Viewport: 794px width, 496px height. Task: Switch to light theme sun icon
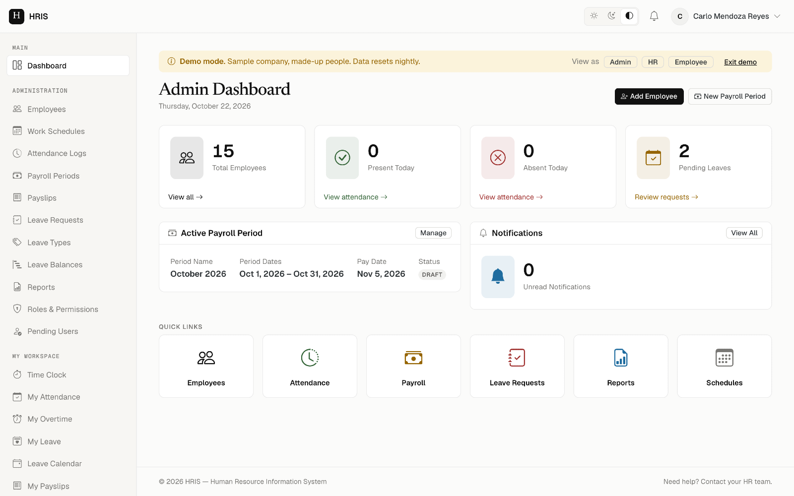[x=594, y=16]
